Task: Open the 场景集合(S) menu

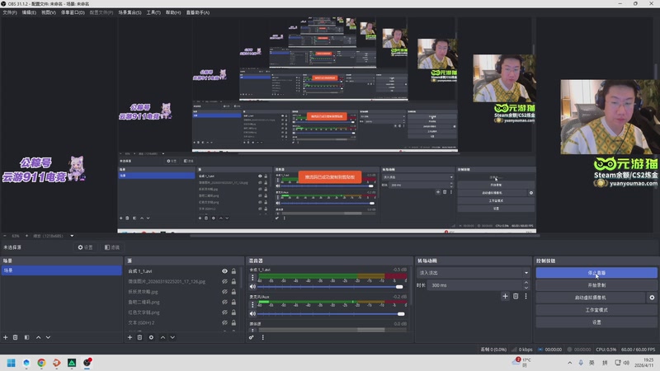Action: (130, 12)
